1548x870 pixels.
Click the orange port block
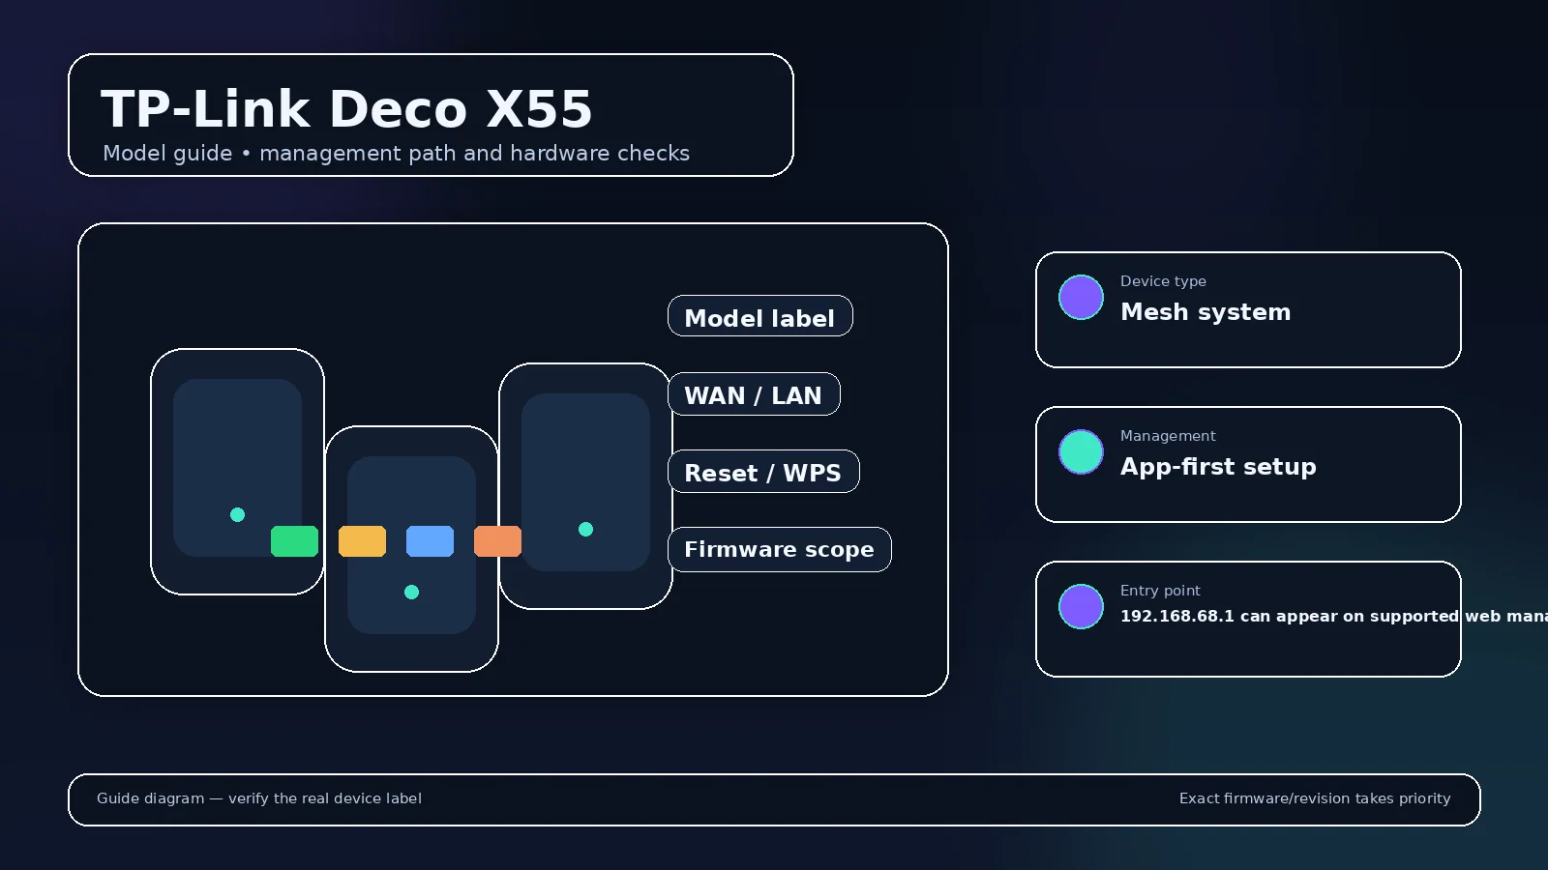click(497, 541)
